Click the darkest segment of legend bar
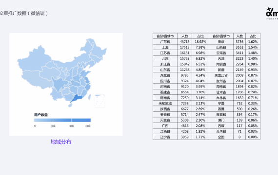This screenshot has width=278, height=175. pos(81,120)
